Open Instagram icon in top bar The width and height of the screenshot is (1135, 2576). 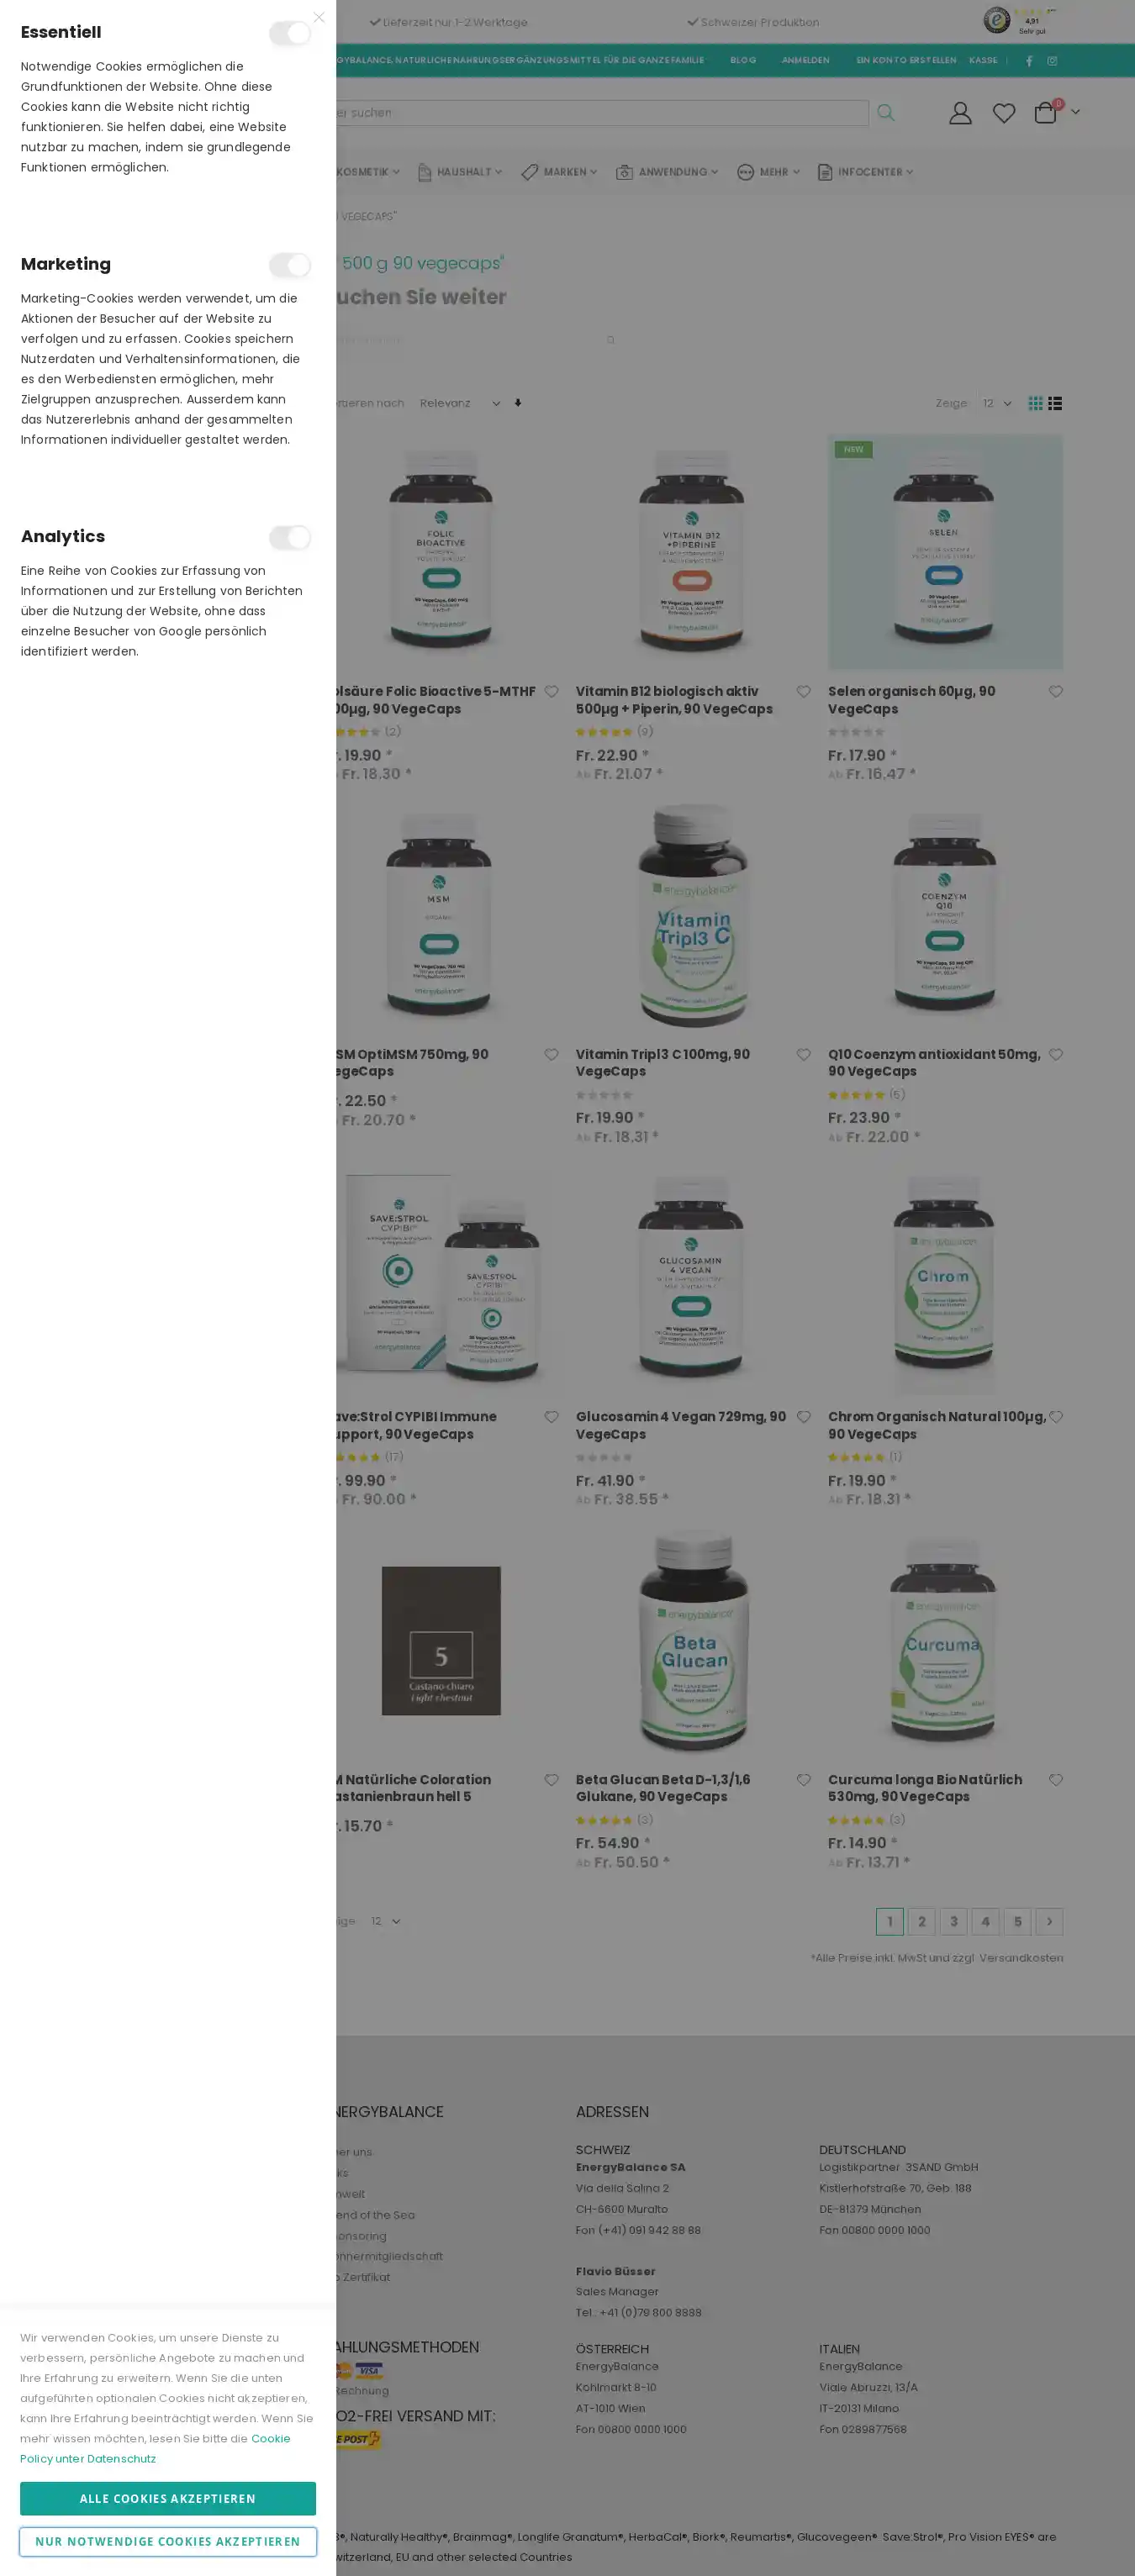click(x=1052, y=61)
